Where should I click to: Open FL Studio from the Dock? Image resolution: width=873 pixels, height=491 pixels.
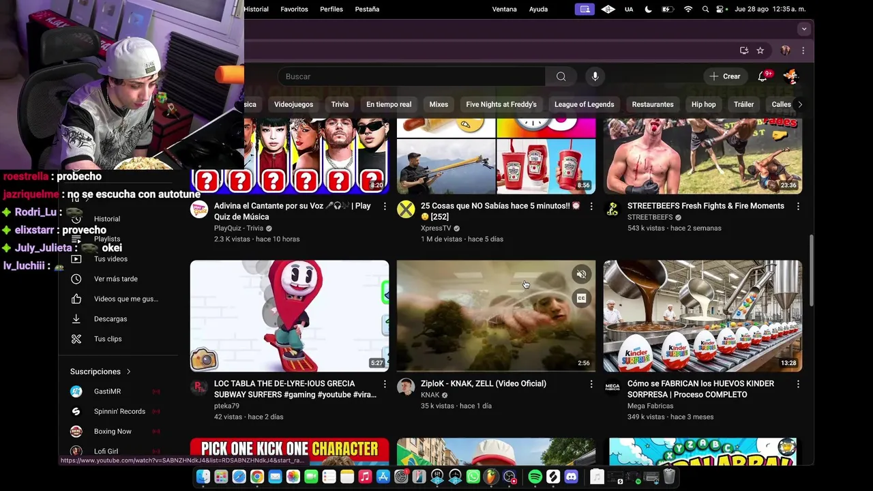[x=490, y=477]
